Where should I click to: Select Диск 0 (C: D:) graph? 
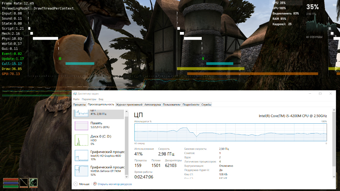[81, 140]
